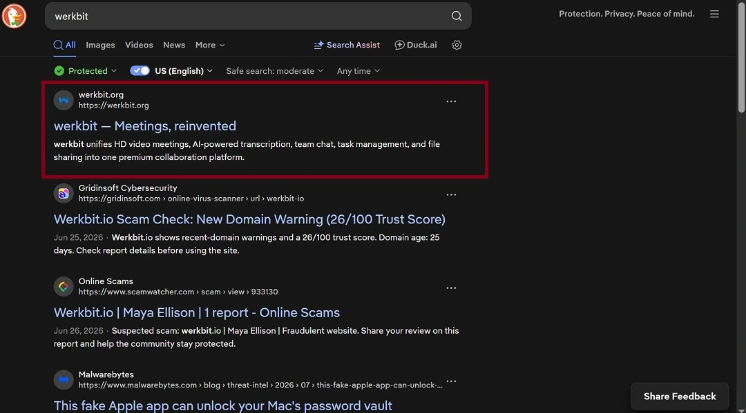Click the 'werkbit.org' site name
The width and height of the screenshot is (746, 413).
point(101,94)
